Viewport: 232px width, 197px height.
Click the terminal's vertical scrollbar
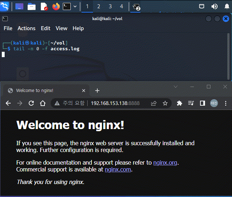click(x=228, y=56)
